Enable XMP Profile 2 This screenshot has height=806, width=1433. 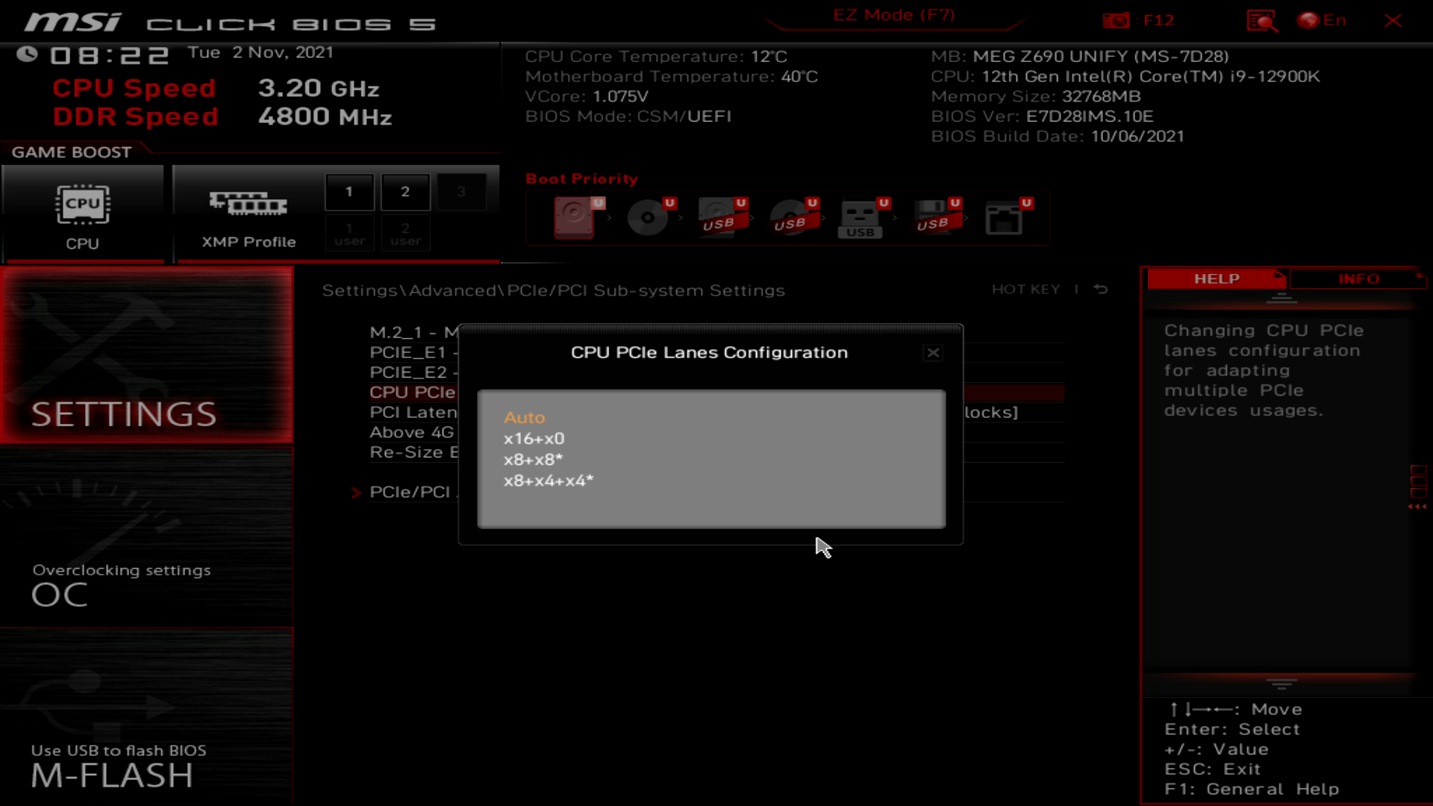(405, 191)
